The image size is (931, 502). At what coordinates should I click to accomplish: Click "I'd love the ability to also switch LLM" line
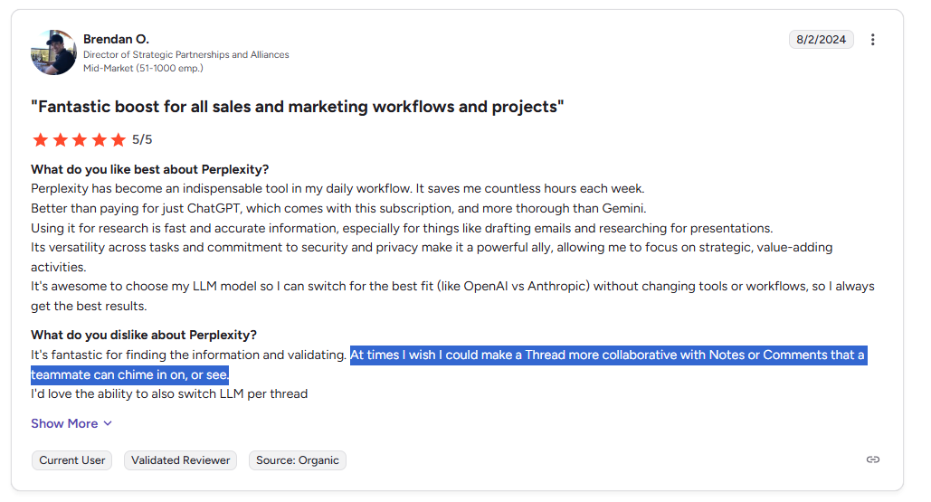point(169,394)
